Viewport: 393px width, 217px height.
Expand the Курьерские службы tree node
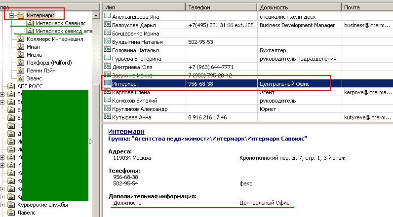[x=2, y=205]
